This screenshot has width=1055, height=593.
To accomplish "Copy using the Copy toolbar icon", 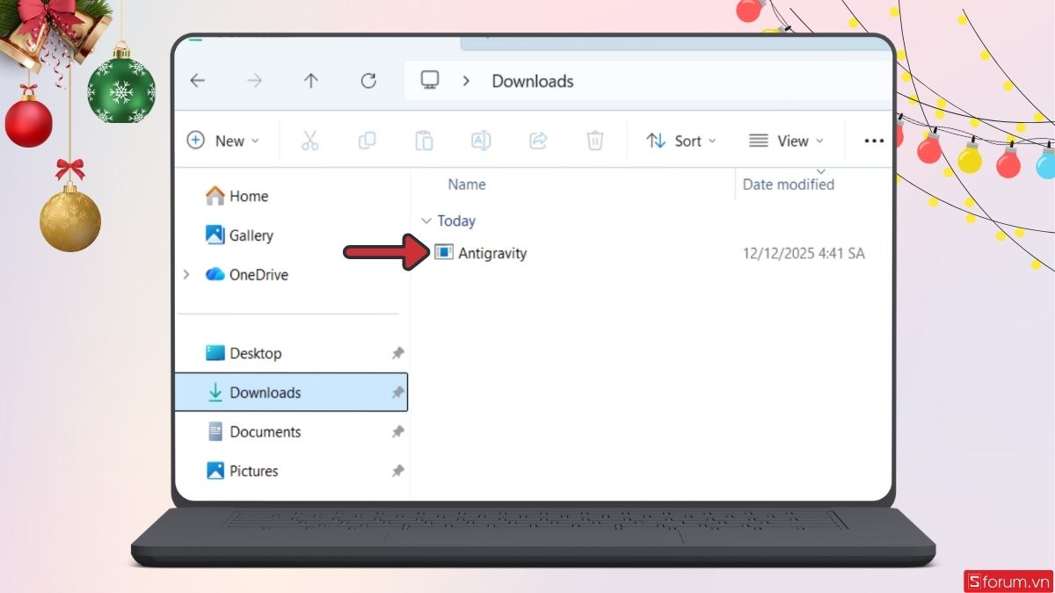I will pyautogui.click(x=367, y=140).
